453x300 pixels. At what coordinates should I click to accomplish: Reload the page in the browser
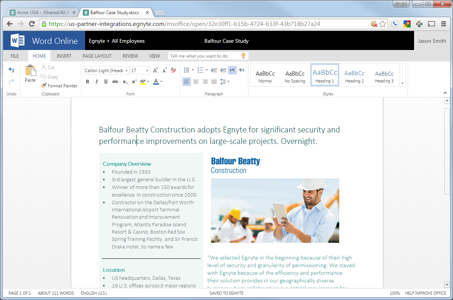pos(32,24)
